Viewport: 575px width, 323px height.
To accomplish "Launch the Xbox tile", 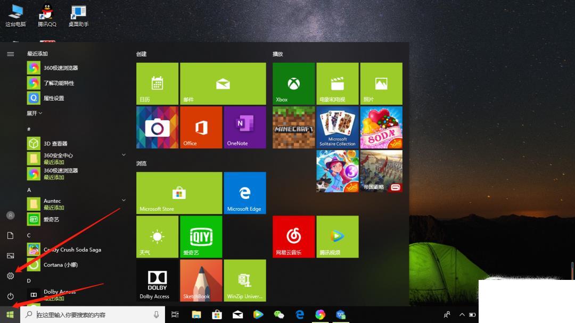I will coord(294,84).
